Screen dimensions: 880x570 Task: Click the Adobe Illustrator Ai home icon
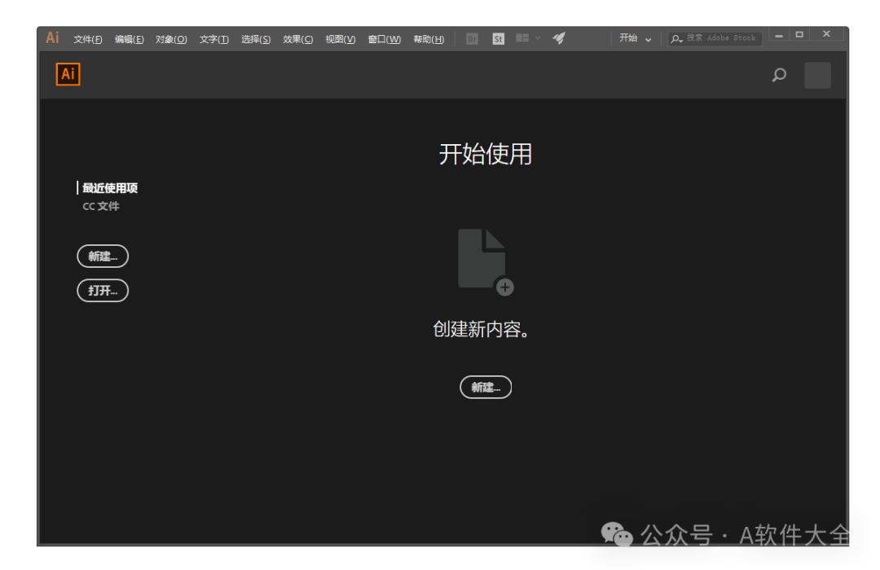click(67, 74)
